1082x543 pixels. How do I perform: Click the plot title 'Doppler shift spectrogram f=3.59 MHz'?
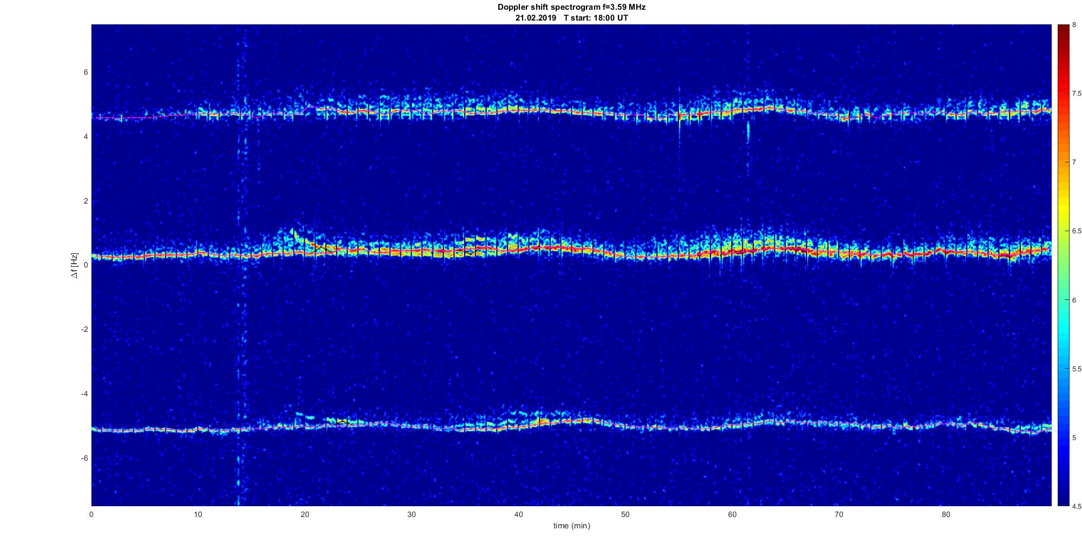[x=571, y=7]
